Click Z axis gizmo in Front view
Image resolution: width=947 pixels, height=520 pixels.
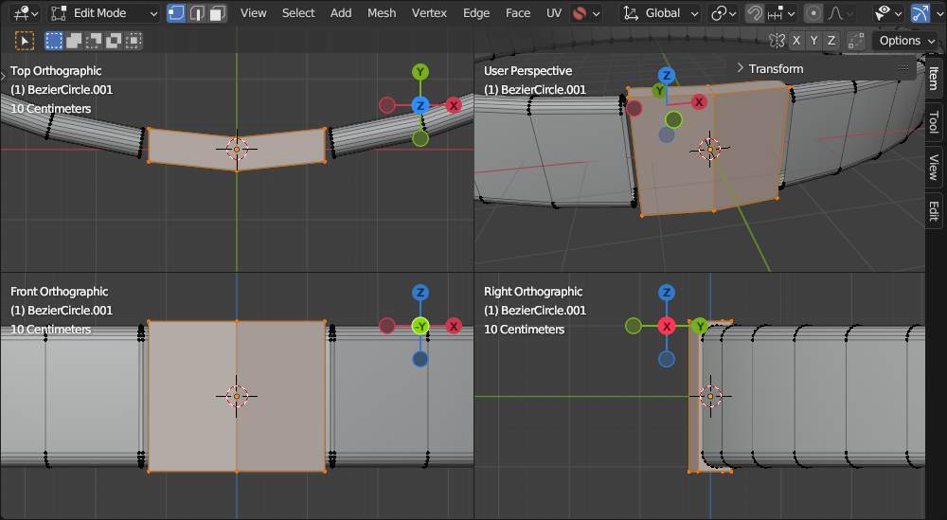(x=420, y=293)
